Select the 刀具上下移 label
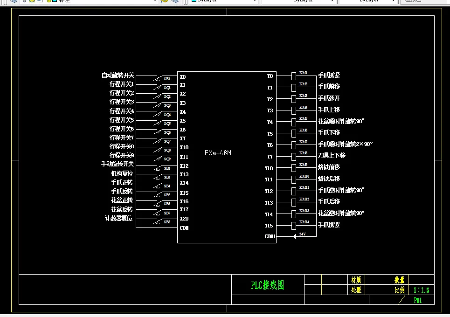Viewport: 450px width, 317px height. pyautogui.click(x=332, y=155)
